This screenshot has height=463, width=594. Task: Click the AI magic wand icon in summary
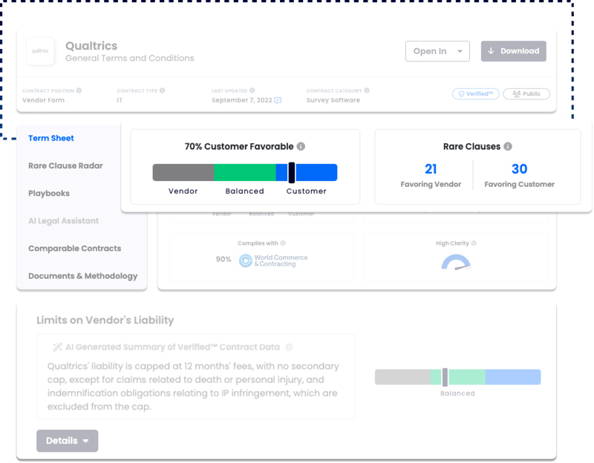[57, 347]
